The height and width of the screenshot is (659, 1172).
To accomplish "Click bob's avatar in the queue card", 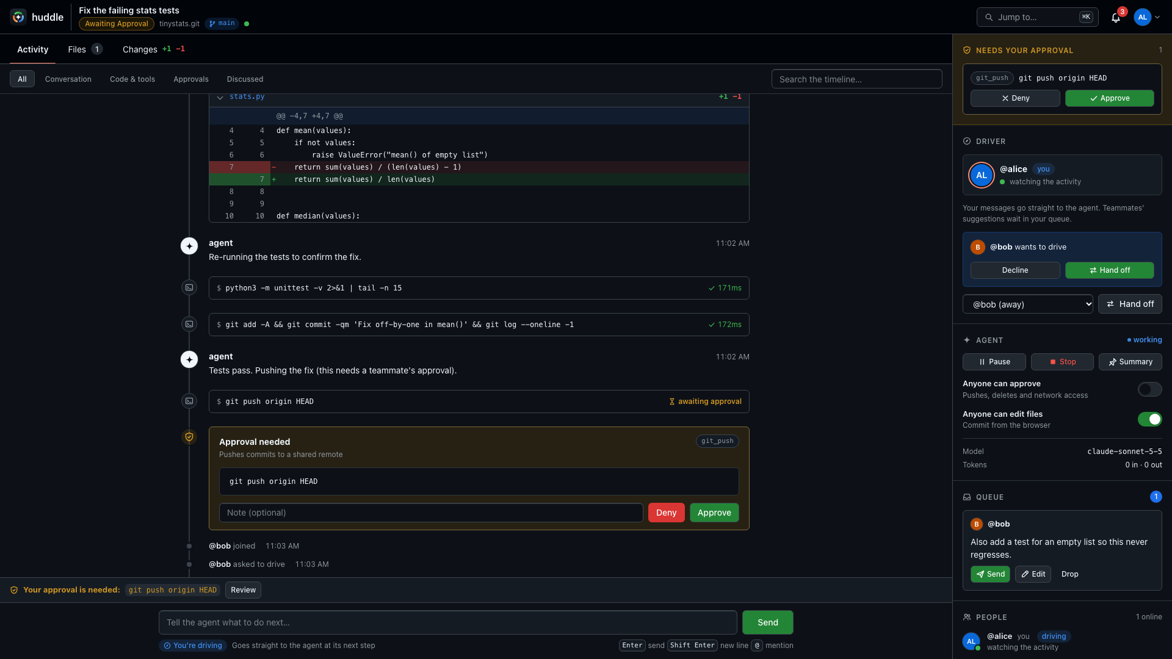I will (977, 524).
